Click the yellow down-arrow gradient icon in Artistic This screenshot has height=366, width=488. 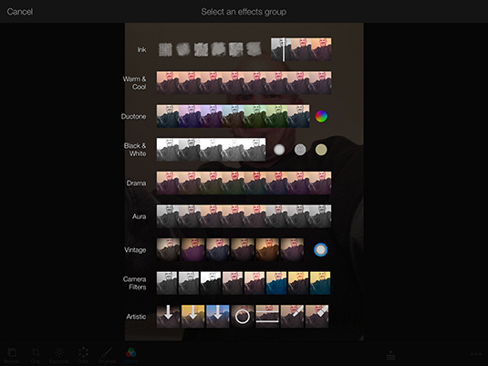[x=193, y=316]
